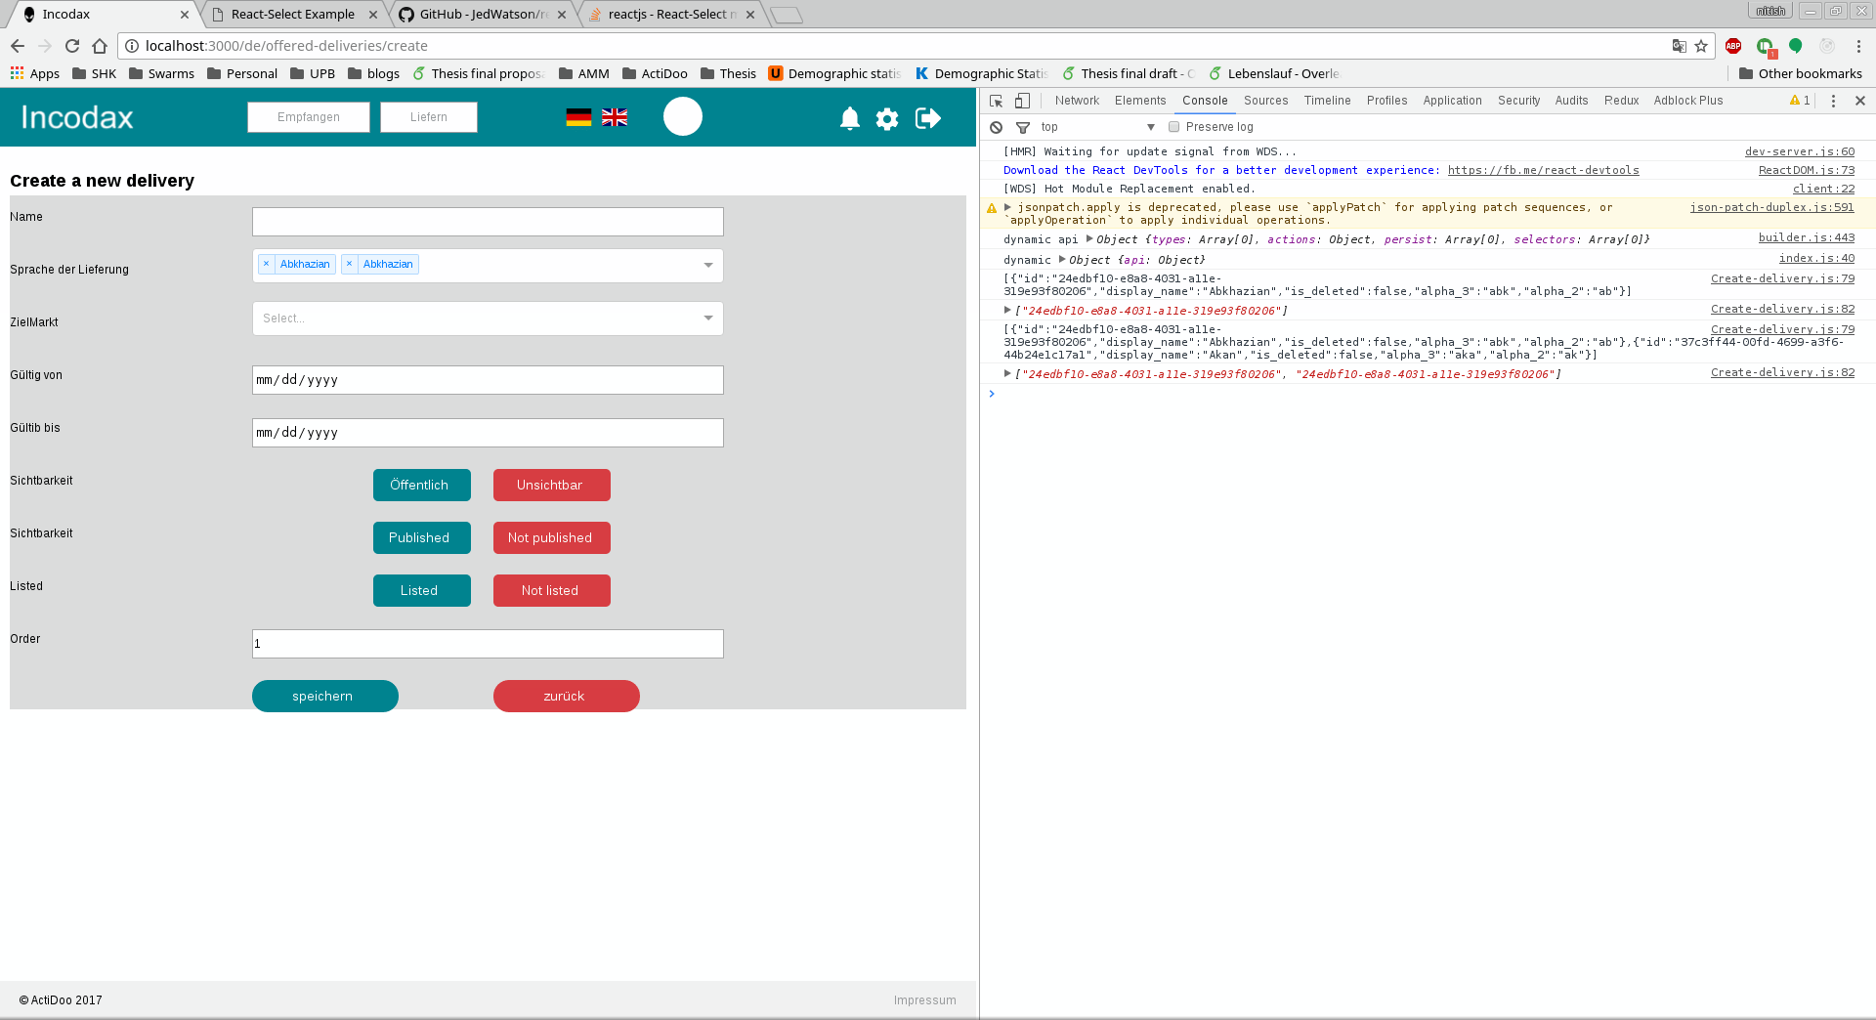Click the notification bell icon
The image size is (1876, 1020).
pyautogui.click(x=850, y=118)
